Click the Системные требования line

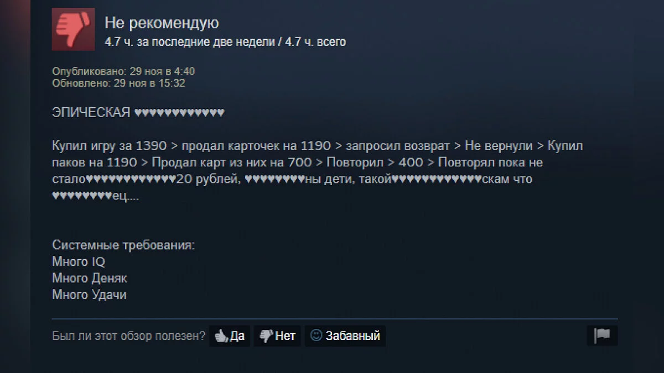(123, 245)
